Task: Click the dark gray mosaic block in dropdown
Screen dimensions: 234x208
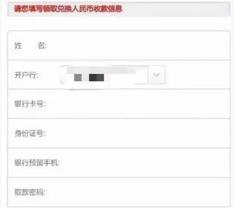Action: (x=96, y=77)
